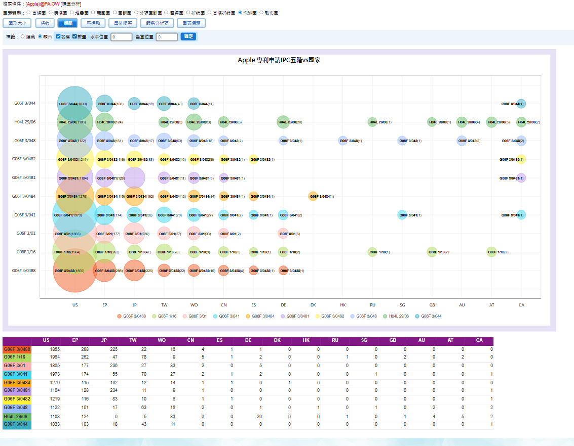
Task: Click the G06F 3/0488 table row header
Action: click(x=17, y=349)
